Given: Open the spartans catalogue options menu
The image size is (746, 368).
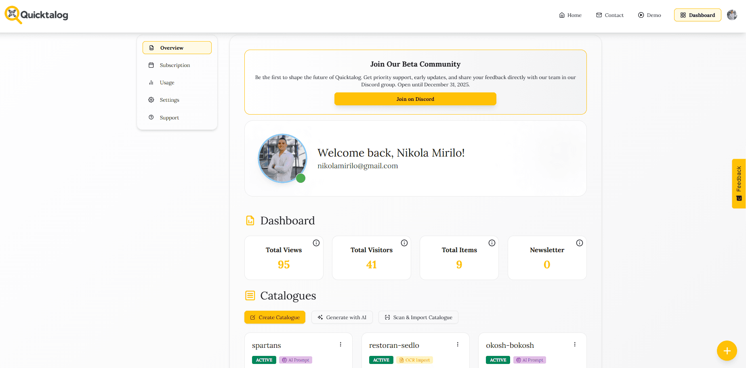Looking at the screenshot, I should click(340, 345).
